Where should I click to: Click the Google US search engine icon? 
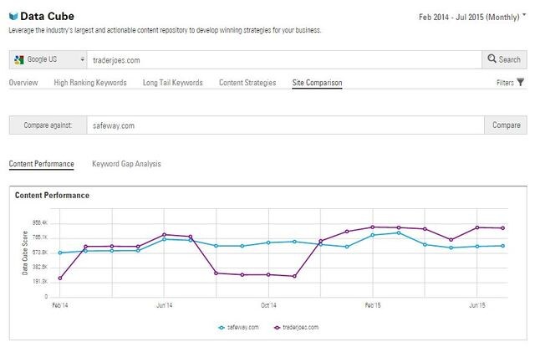[x=19, y=60]
